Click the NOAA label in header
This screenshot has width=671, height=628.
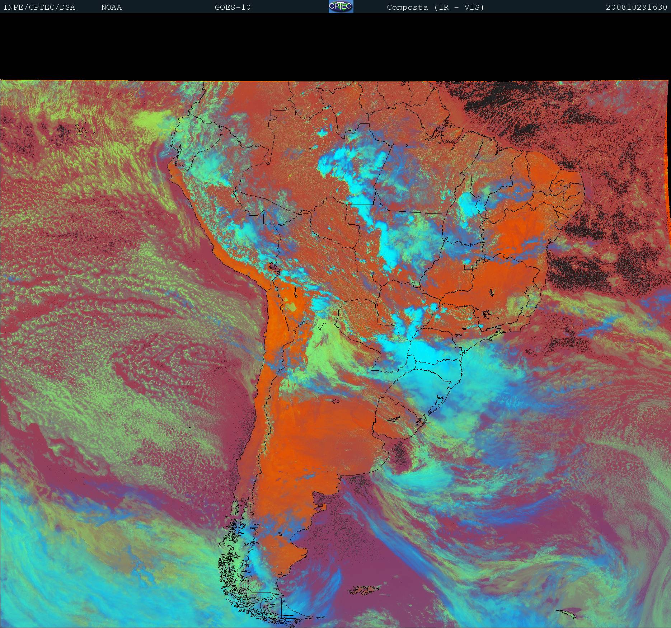pos(111,7)
